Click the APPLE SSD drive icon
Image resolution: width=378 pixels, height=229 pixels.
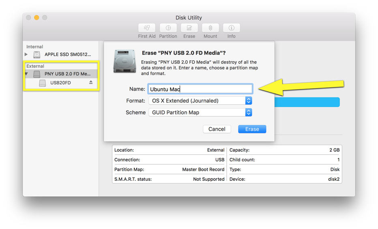pyautogui.click(x=37, y=54)
